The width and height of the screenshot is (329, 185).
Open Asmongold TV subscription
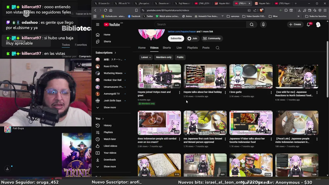coord(112,94)
